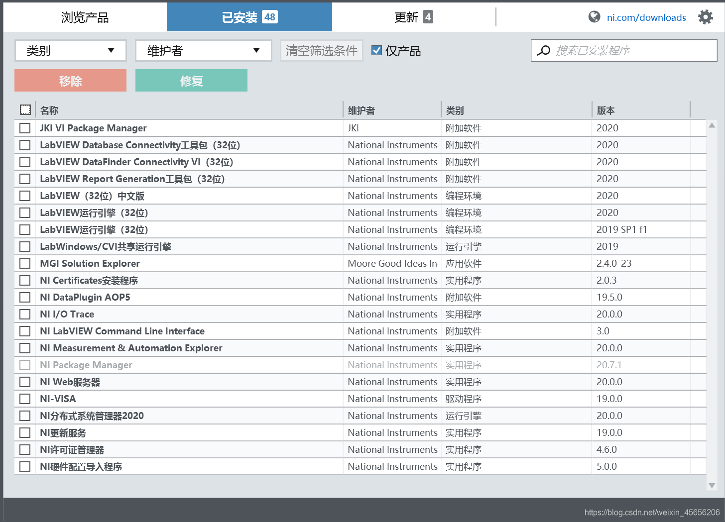Toggle the 仅产品 checkbox
The width and height of the screenshot is (725, 522).
click(377, 50)
